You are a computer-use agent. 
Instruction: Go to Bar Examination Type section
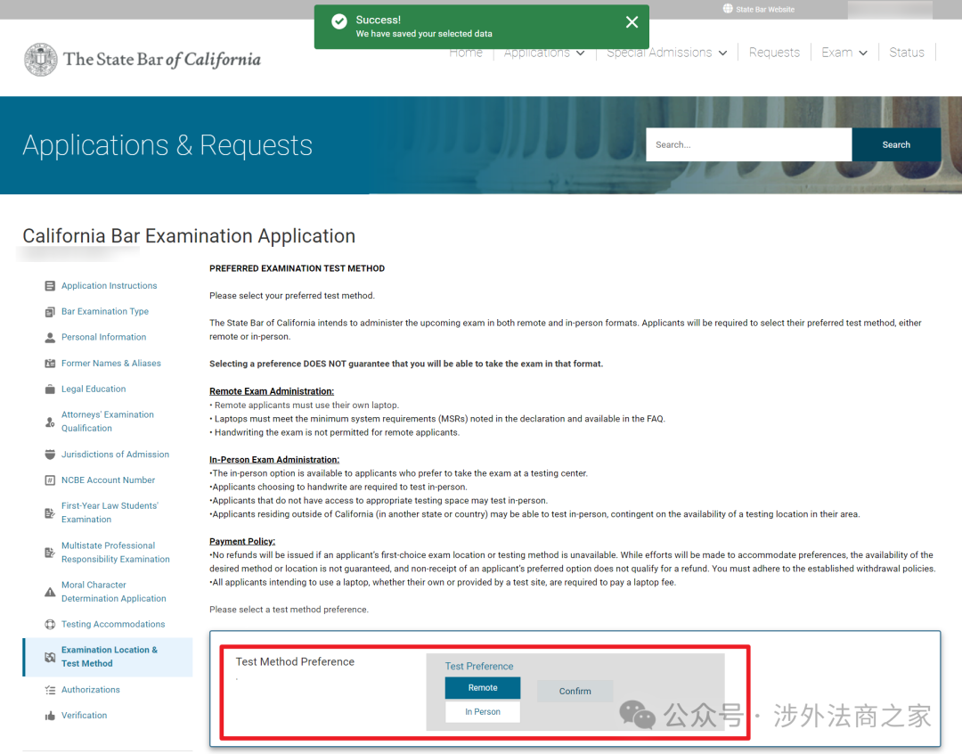105,312
